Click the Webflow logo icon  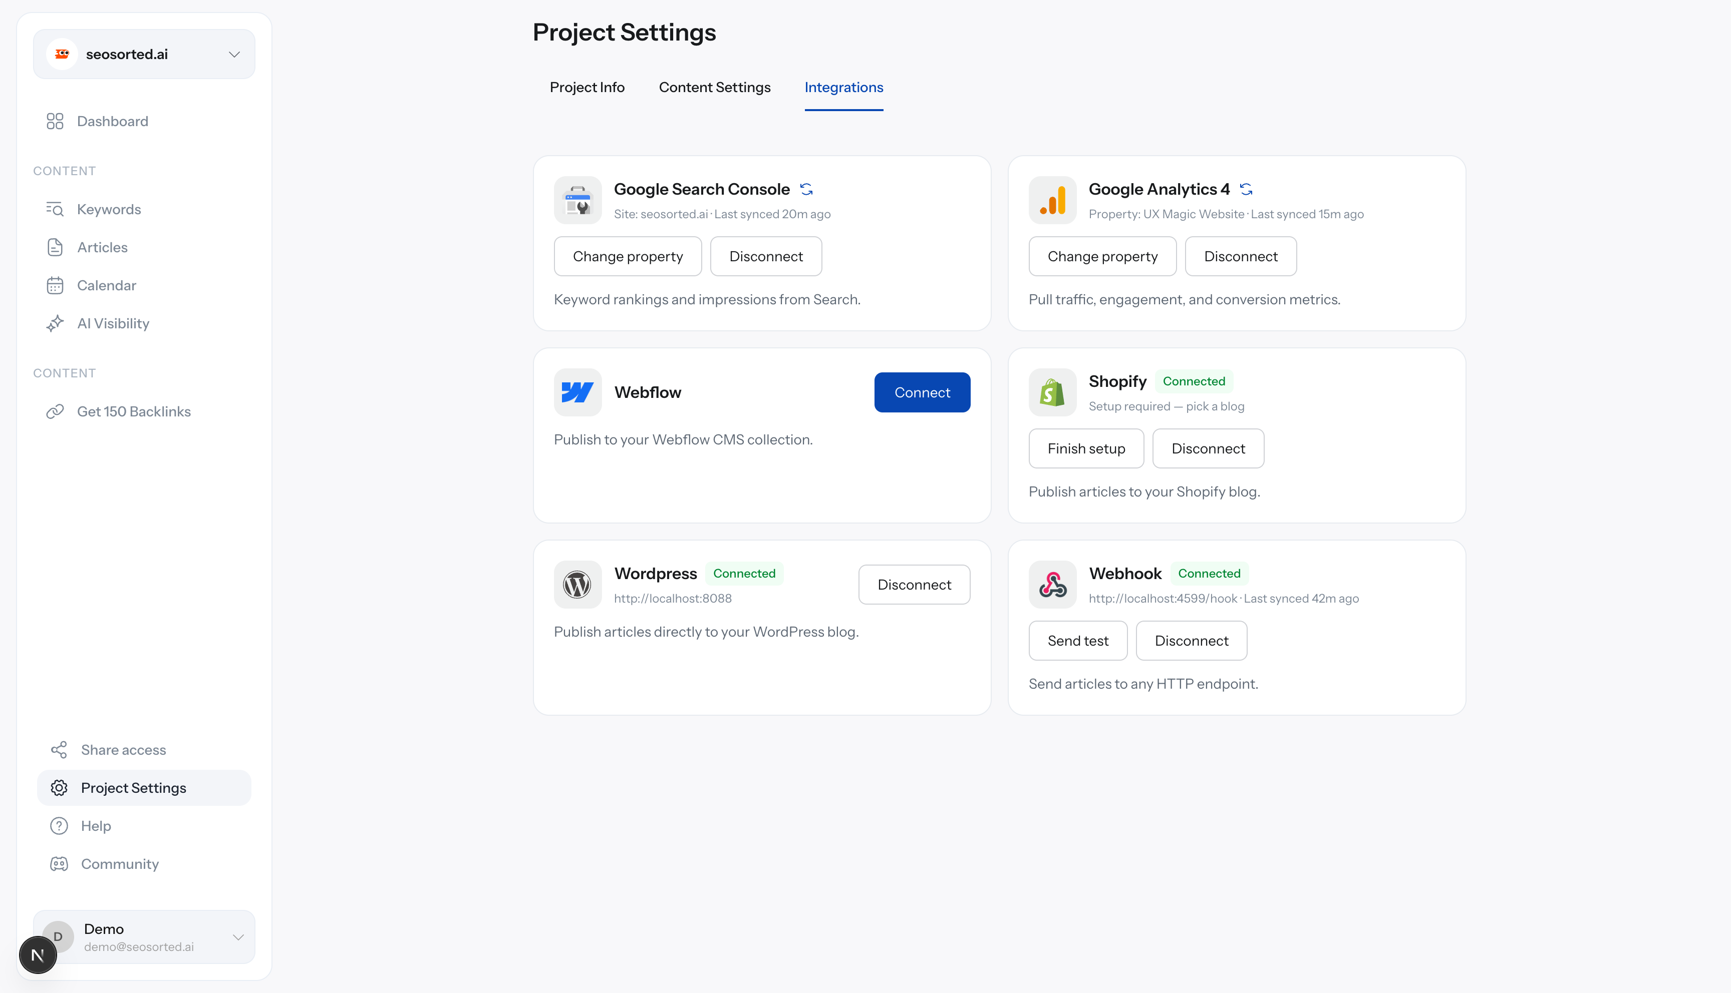577,392
